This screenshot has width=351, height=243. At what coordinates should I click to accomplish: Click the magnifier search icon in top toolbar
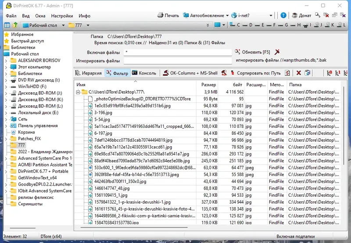[317, 15]
